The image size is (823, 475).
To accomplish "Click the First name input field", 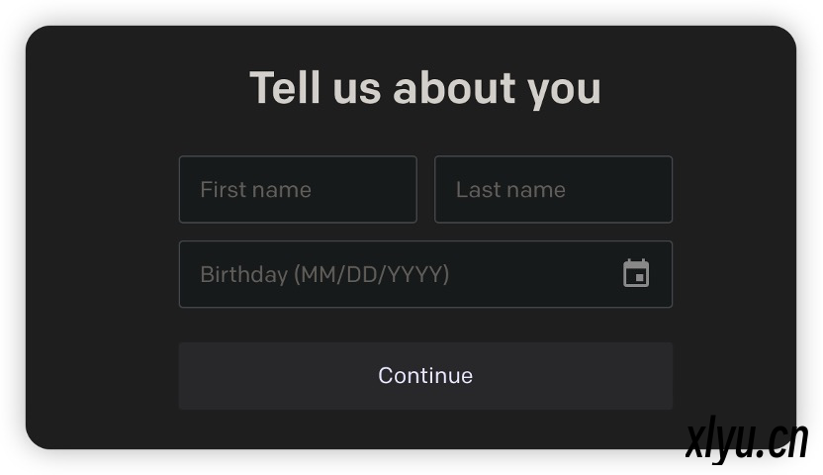I will (298, 189).
